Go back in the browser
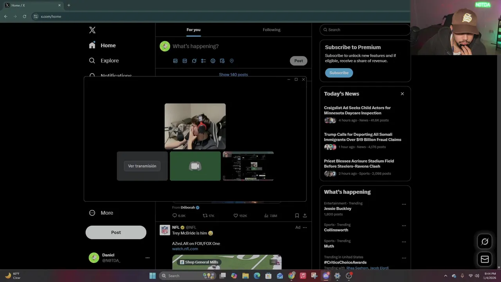Screen dimensions: 501x282 click(x=5, y=16)
